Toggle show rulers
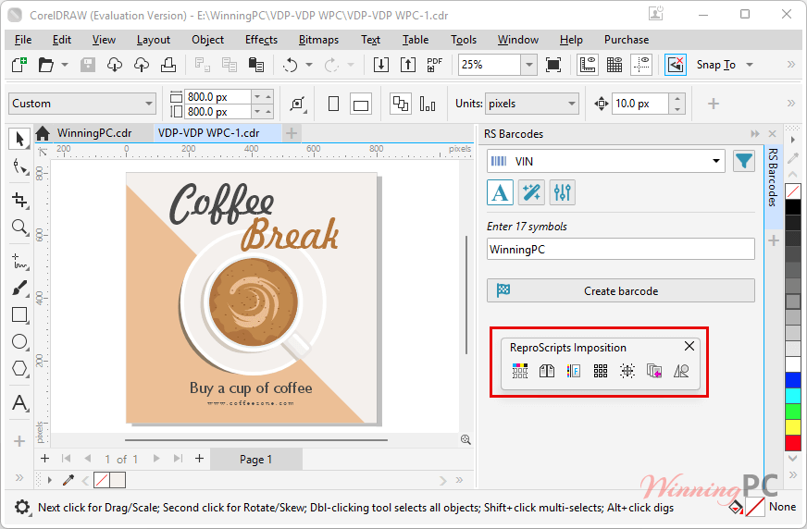 tap(588, 65)
